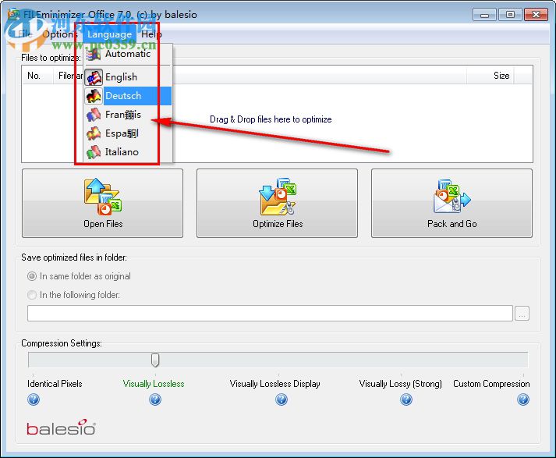Screen dimensions: 556x458
Task: Open the Language menu
Action: click(x=109, y=34)
